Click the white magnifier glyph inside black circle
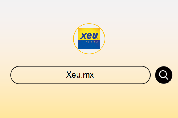 (x=164, y=75)
